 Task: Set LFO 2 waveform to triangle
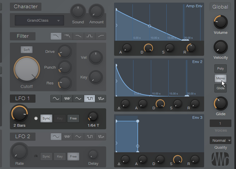coord(78,137)
